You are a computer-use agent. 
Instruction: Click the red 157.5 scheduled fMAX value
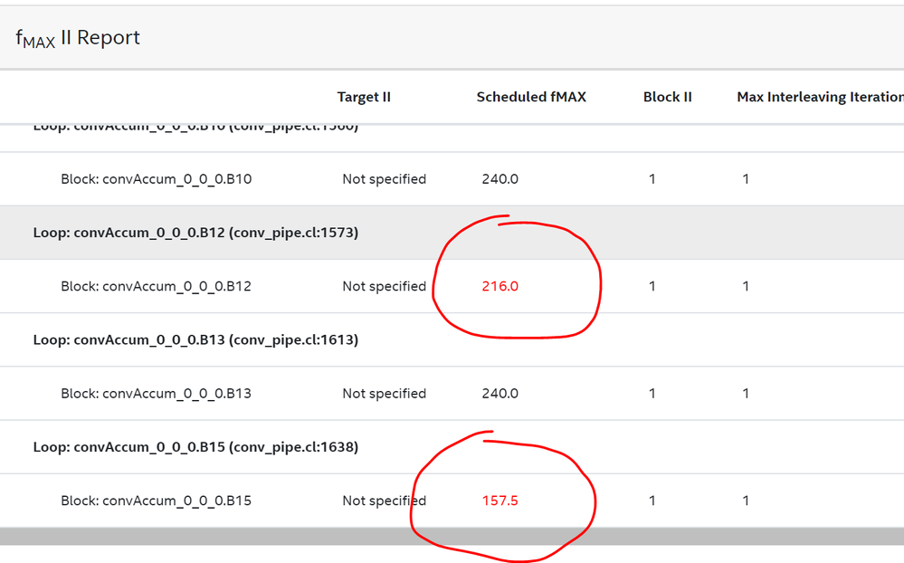500,501
